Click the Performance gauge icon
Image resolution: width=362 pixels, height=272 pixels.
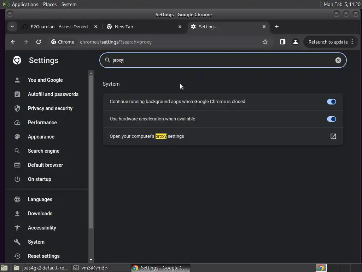(17, 123)
